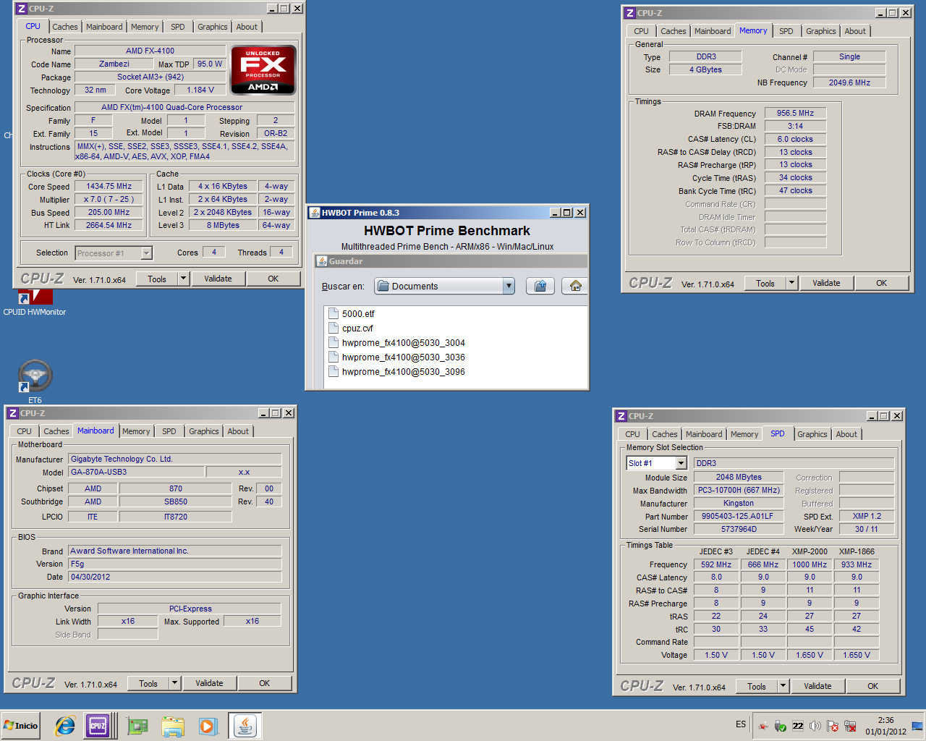Open the Graphics tab in the Memory tab window

(820, 31)
